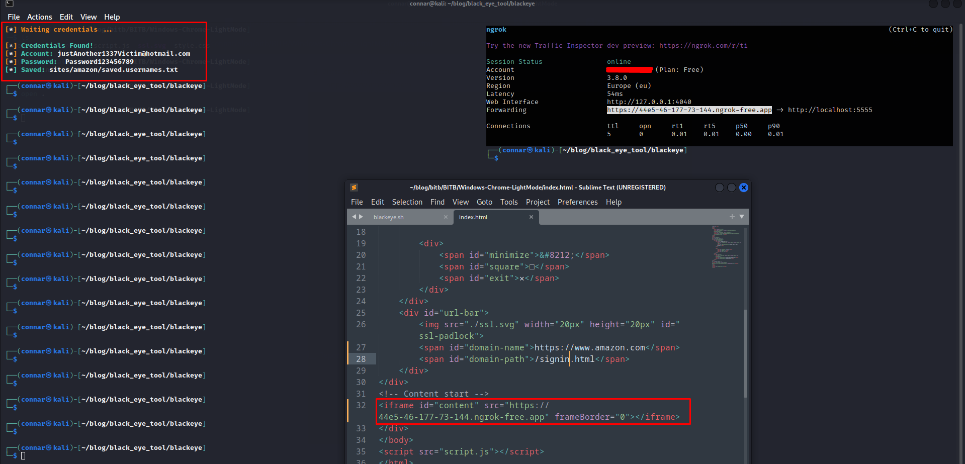Viewport: 965px width, 464px height.
Task: Close the Sublime Text window
Action: point(744,188)
